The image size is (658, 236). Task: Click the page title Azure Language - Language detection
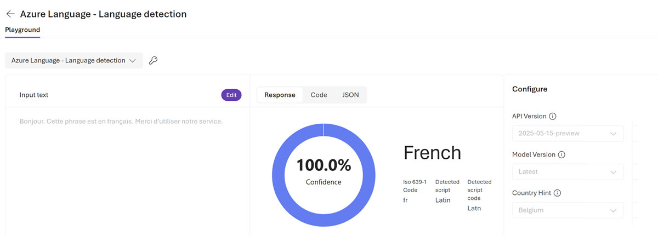pos(103,14)
